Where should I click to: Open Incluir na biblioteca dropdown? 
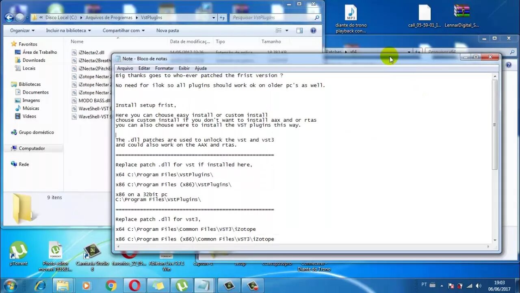(68, 31)
